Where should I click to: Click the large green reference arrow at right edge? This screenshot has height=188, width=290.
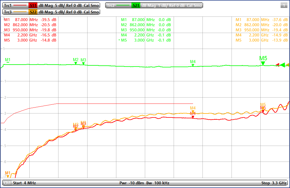click(282, 65)
